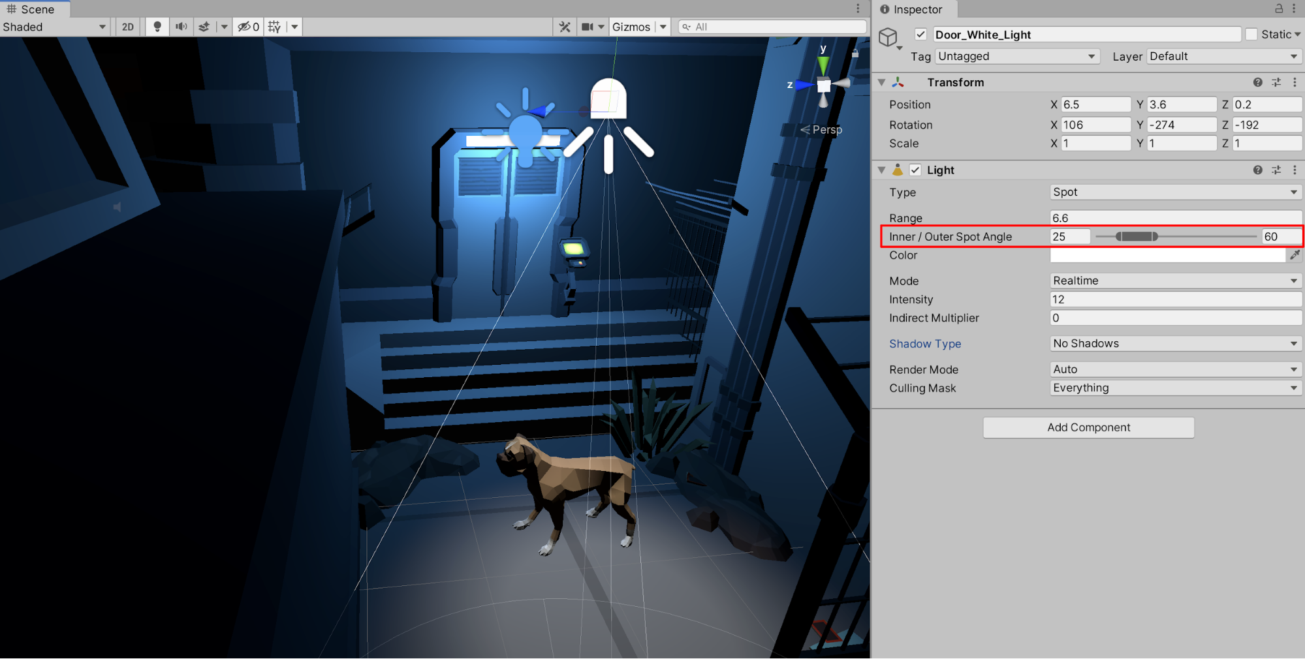Open Transform component help icon

1257,82
